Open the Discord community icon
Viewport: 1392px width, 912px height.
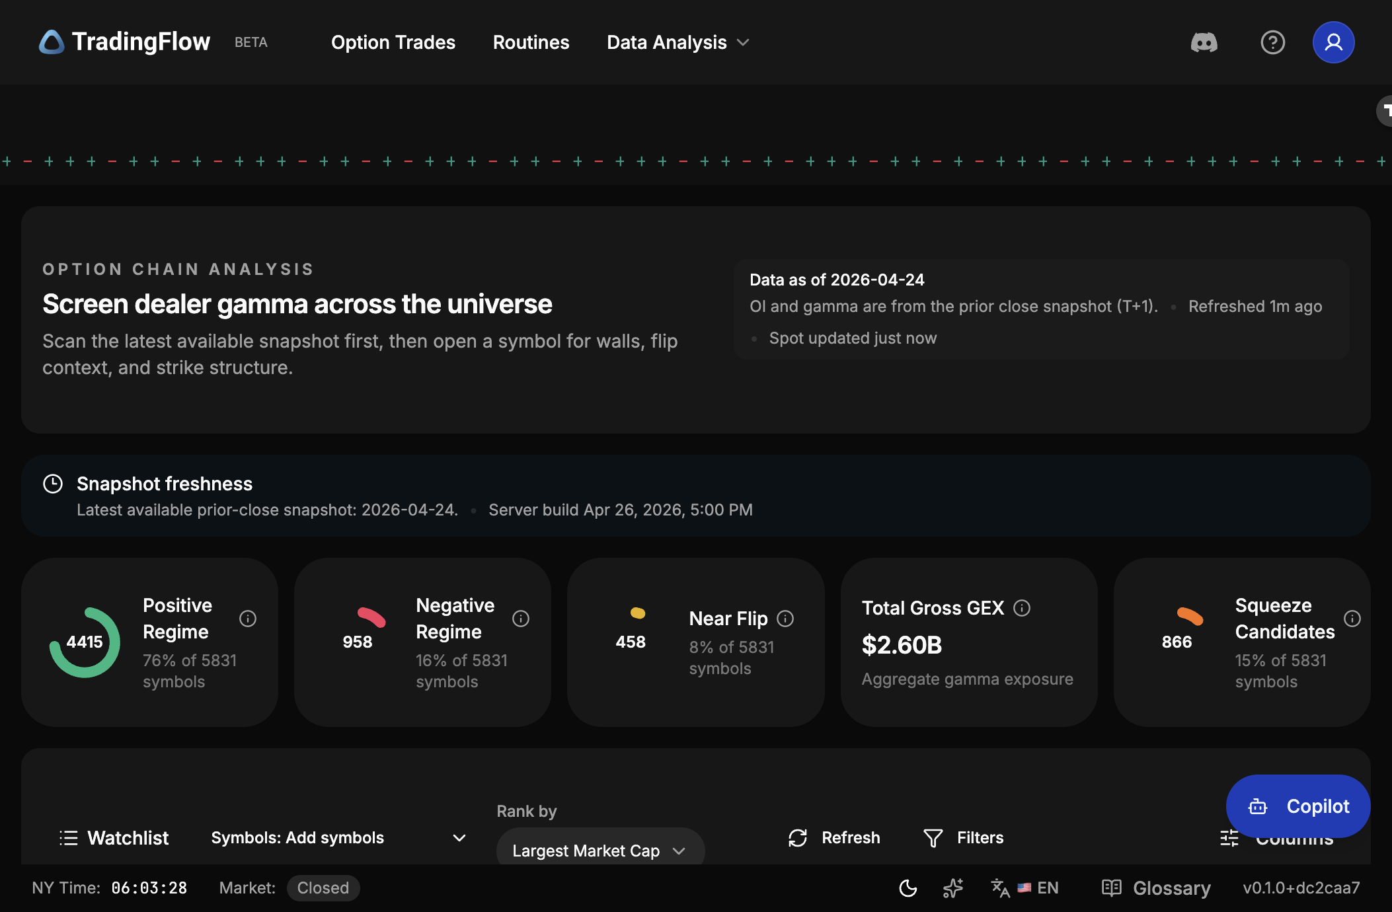[1204, 42]
